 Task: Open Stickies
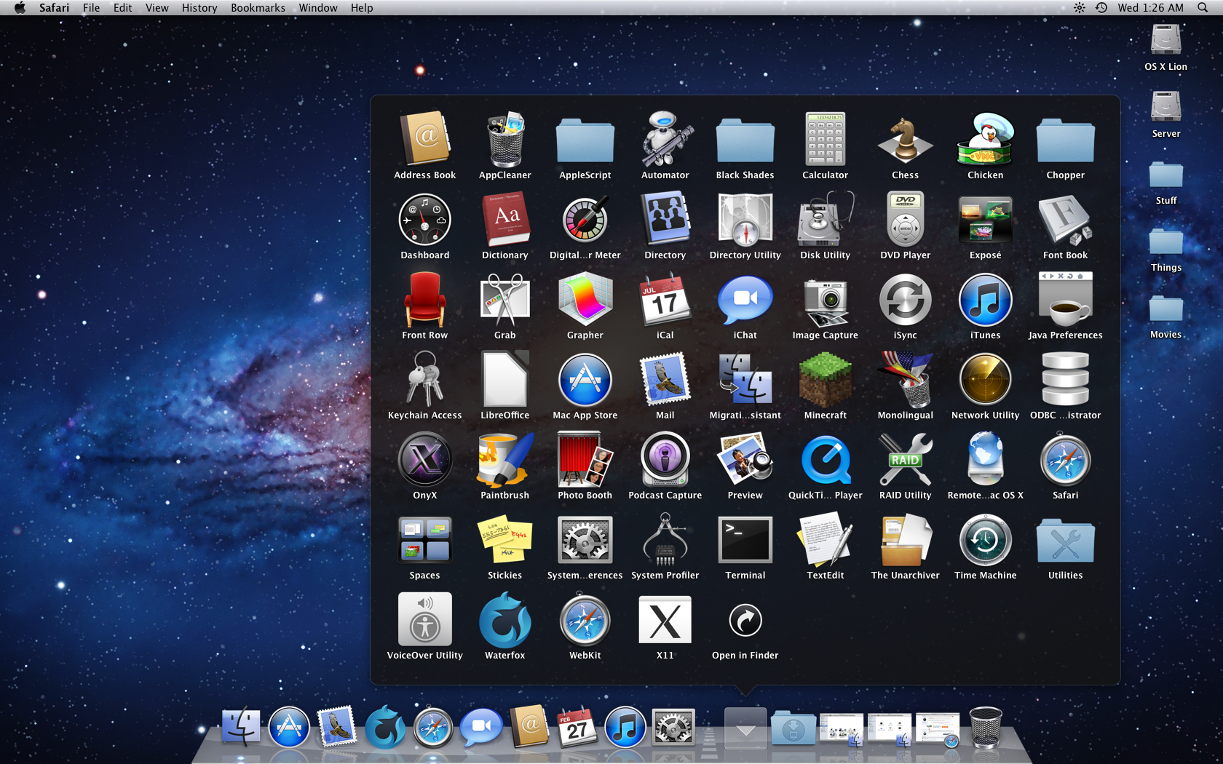(504, 539)
